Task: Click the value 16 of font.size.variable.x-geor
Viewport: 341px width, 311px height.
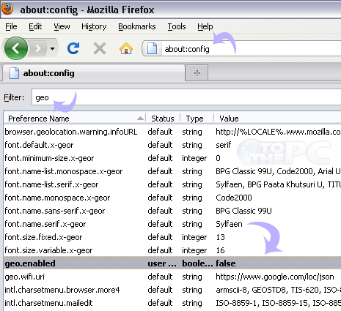Action: (x=220, y=250)
